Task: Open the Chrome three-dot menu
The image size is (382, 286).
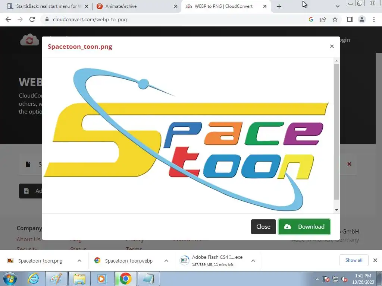Action: [374, 19]
